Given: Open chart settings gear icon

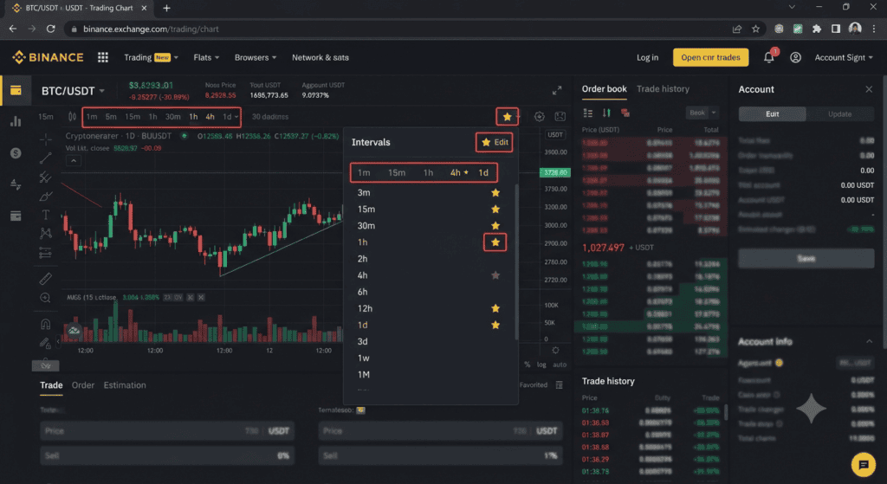Looking at the screenshot, I should (539, 117).
